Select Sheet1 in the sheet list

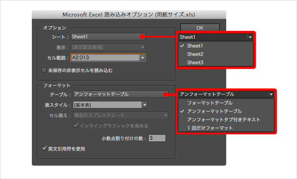pos(216,46)
